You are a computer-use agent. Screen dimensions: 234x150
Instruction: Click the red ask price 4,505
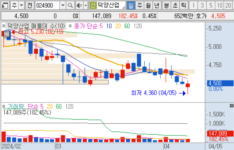pyautogui.click(x=218, y=16)
